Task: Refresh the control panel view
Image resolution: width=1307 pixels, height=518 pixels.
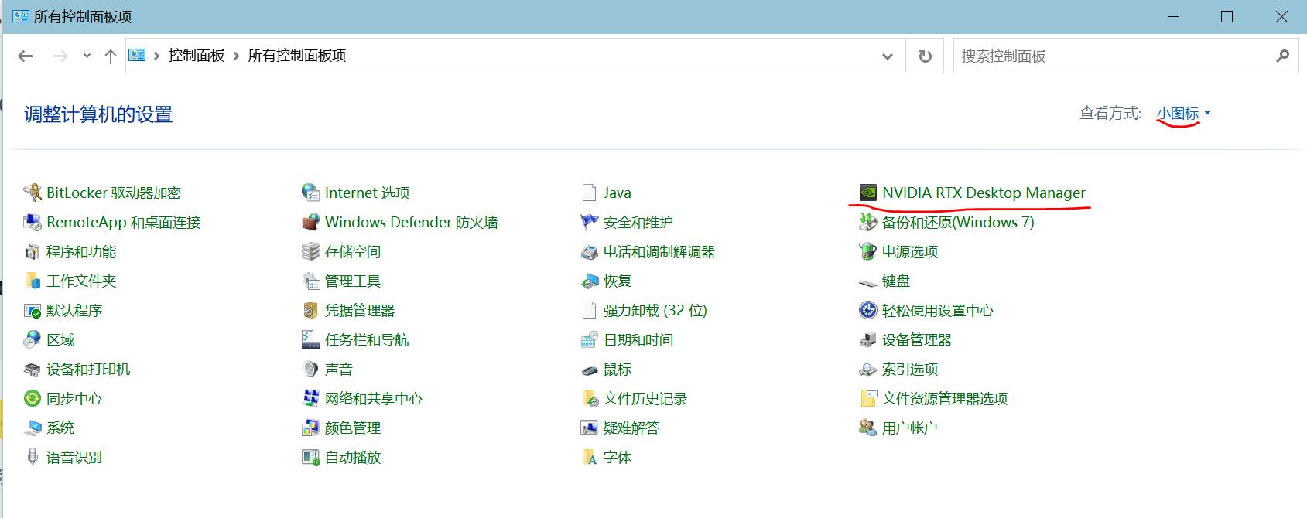Action: click(925, 56)
